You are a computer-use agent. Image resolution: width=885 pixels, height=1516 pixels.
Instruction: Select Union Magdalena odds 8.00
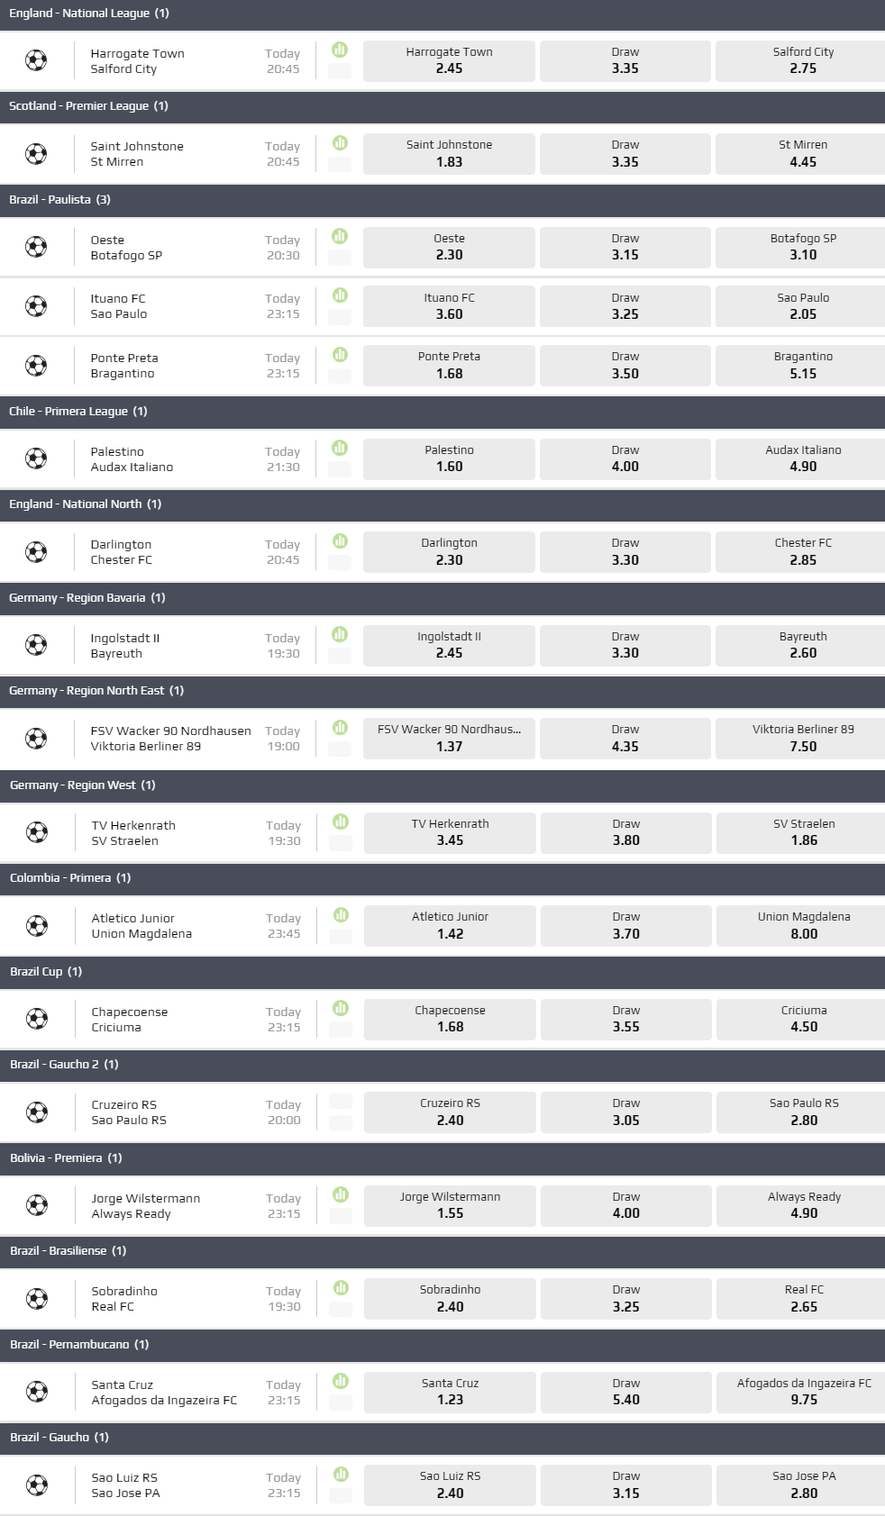coord(803,926)
